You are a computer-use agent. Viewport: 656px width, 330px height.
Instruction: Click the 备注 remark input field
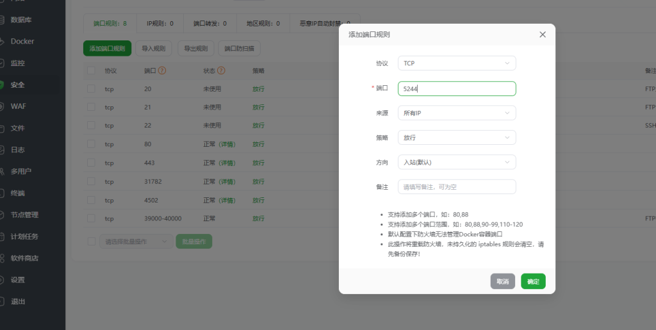(x=456, y=187)
